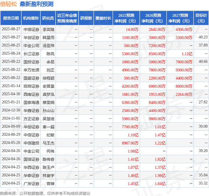The image size is (209, 196).
Task: Click 华泰证券 institution cell
Action: [x=31, y=175]
